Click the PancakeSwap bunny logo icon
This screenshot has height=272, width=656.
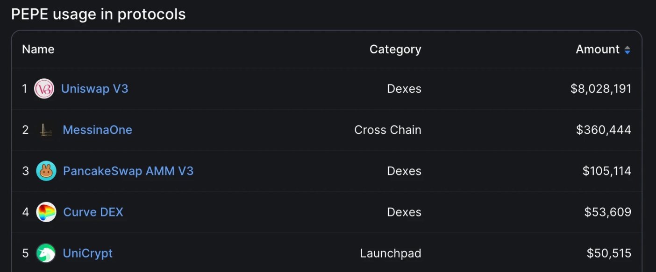coord(46,171)
